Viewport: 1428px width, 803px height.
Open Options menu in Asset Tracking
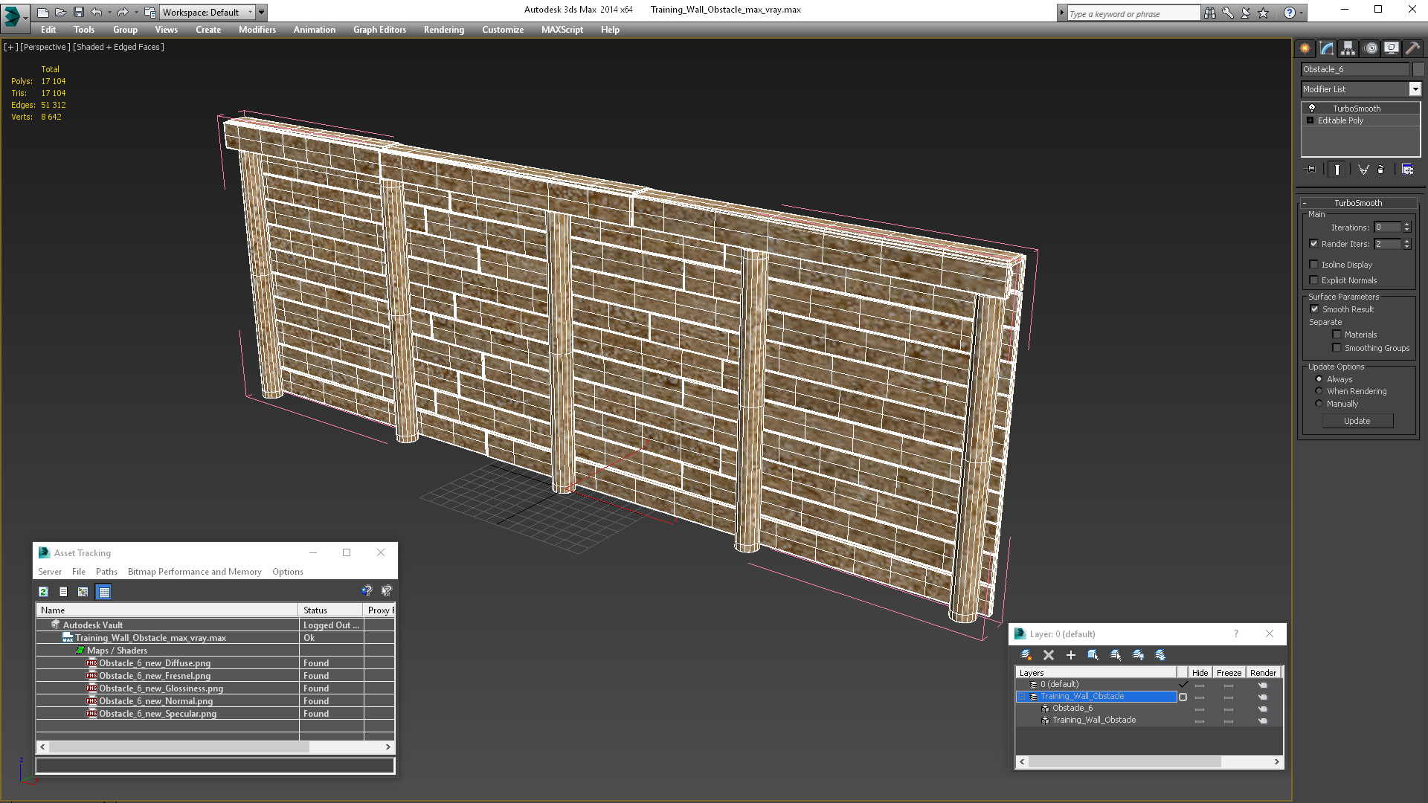[x=288, y=572]
